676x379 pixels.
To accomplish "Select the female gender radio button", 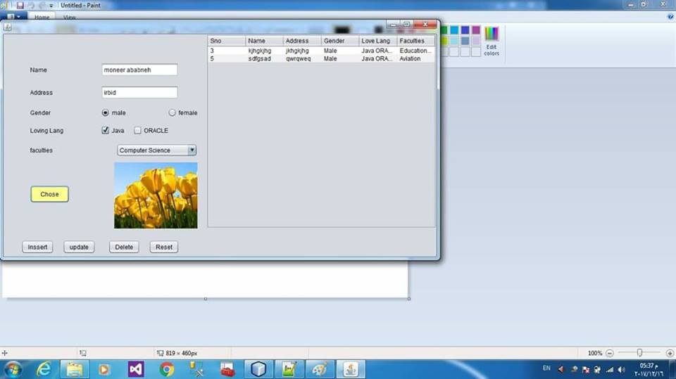I will (x=172, y=113).
